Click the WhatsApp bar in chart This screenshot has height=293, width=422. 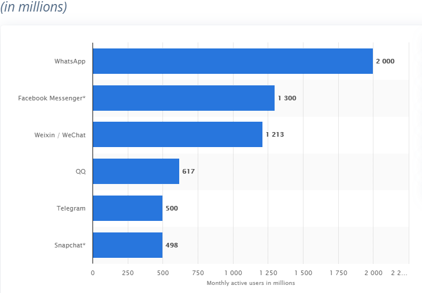[233, 61]
